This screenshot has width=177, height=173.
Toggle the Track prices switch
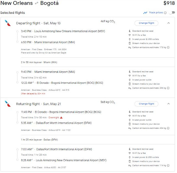click(x=171, y=13)
